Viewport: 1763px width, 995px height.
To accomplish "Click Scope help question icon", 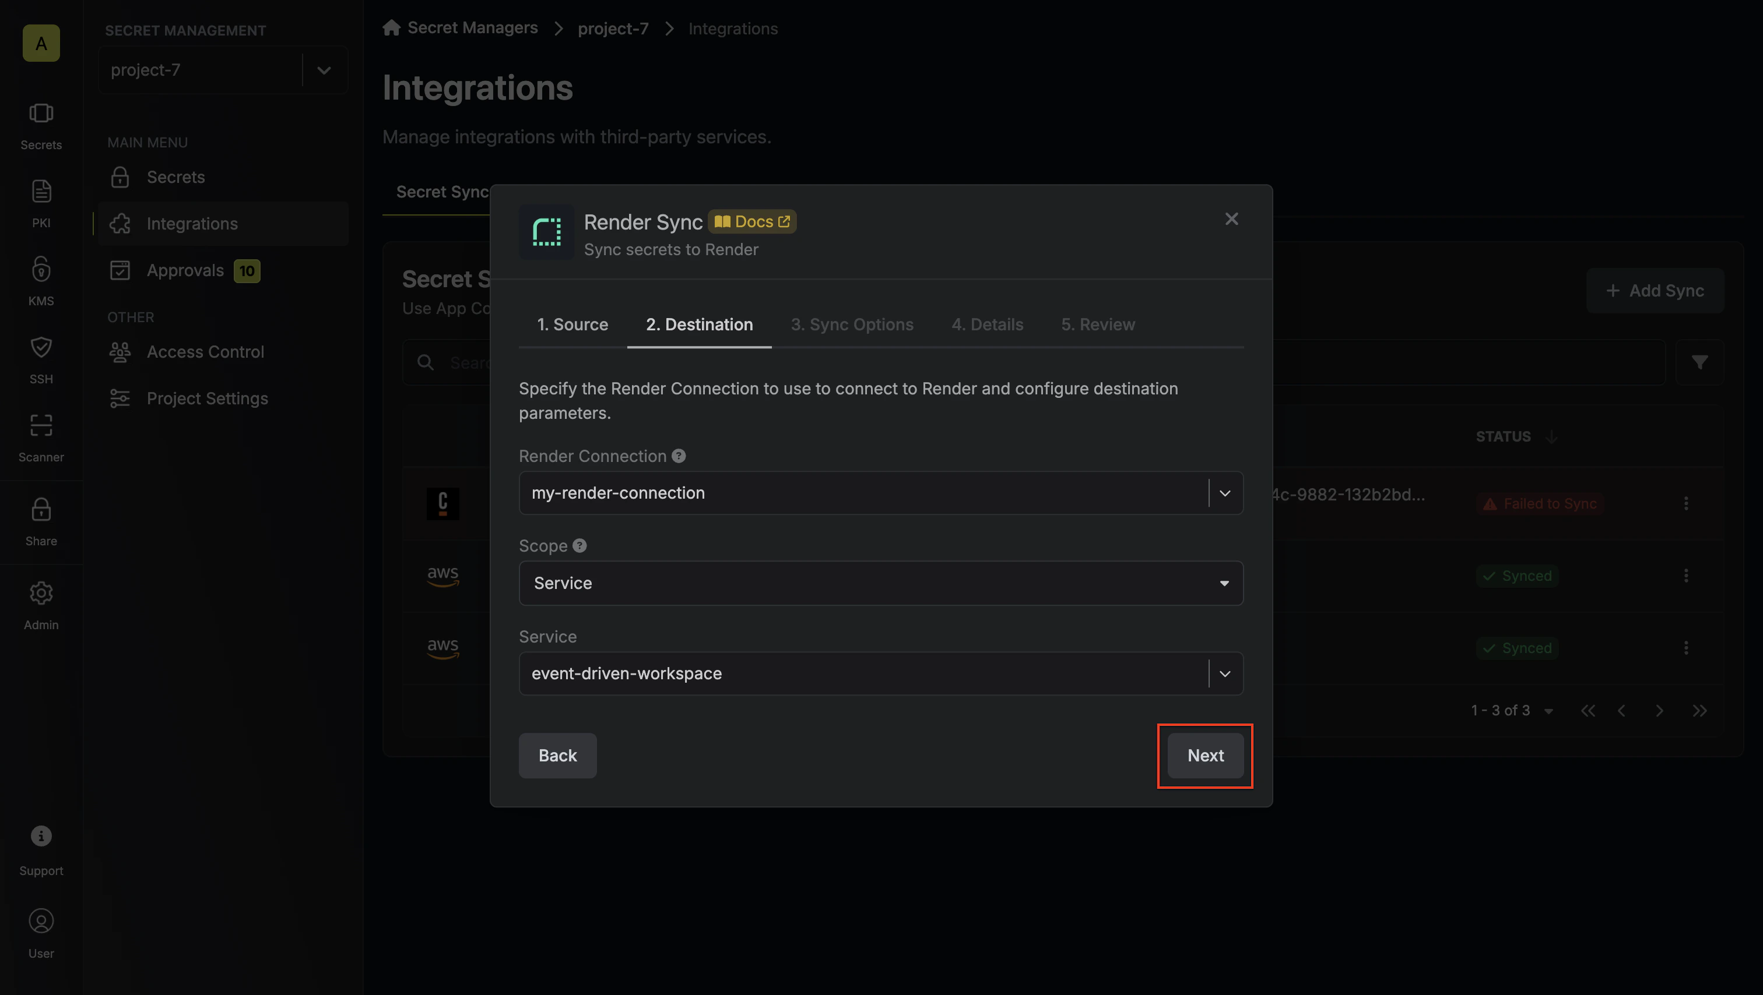I will tap(580, 546).
